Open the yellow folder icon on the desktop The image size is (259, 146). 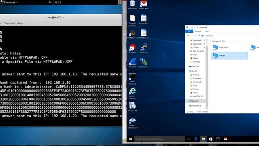[132, 21]
